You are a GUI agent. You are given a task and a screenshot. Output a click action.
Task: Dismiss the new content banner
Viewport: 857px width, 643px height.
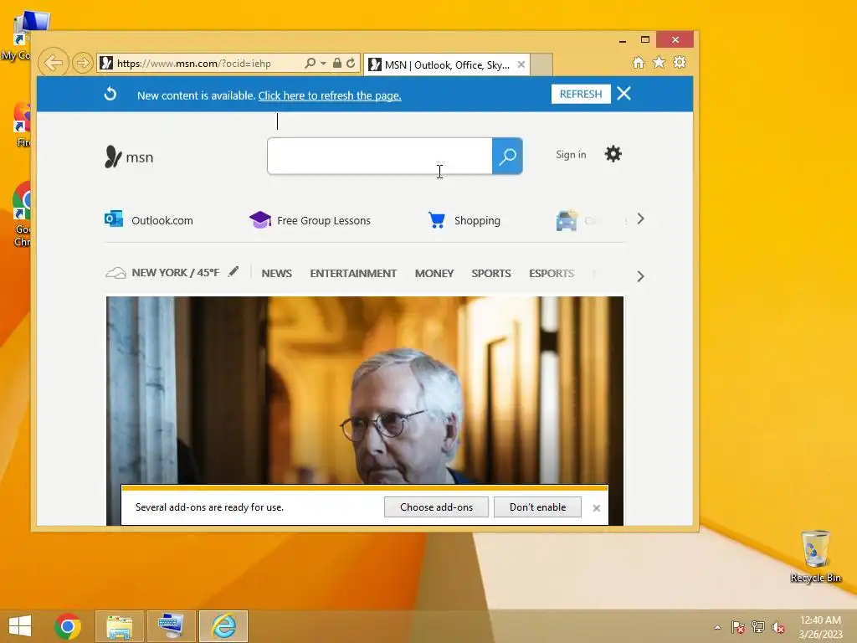tap(624, 94)
